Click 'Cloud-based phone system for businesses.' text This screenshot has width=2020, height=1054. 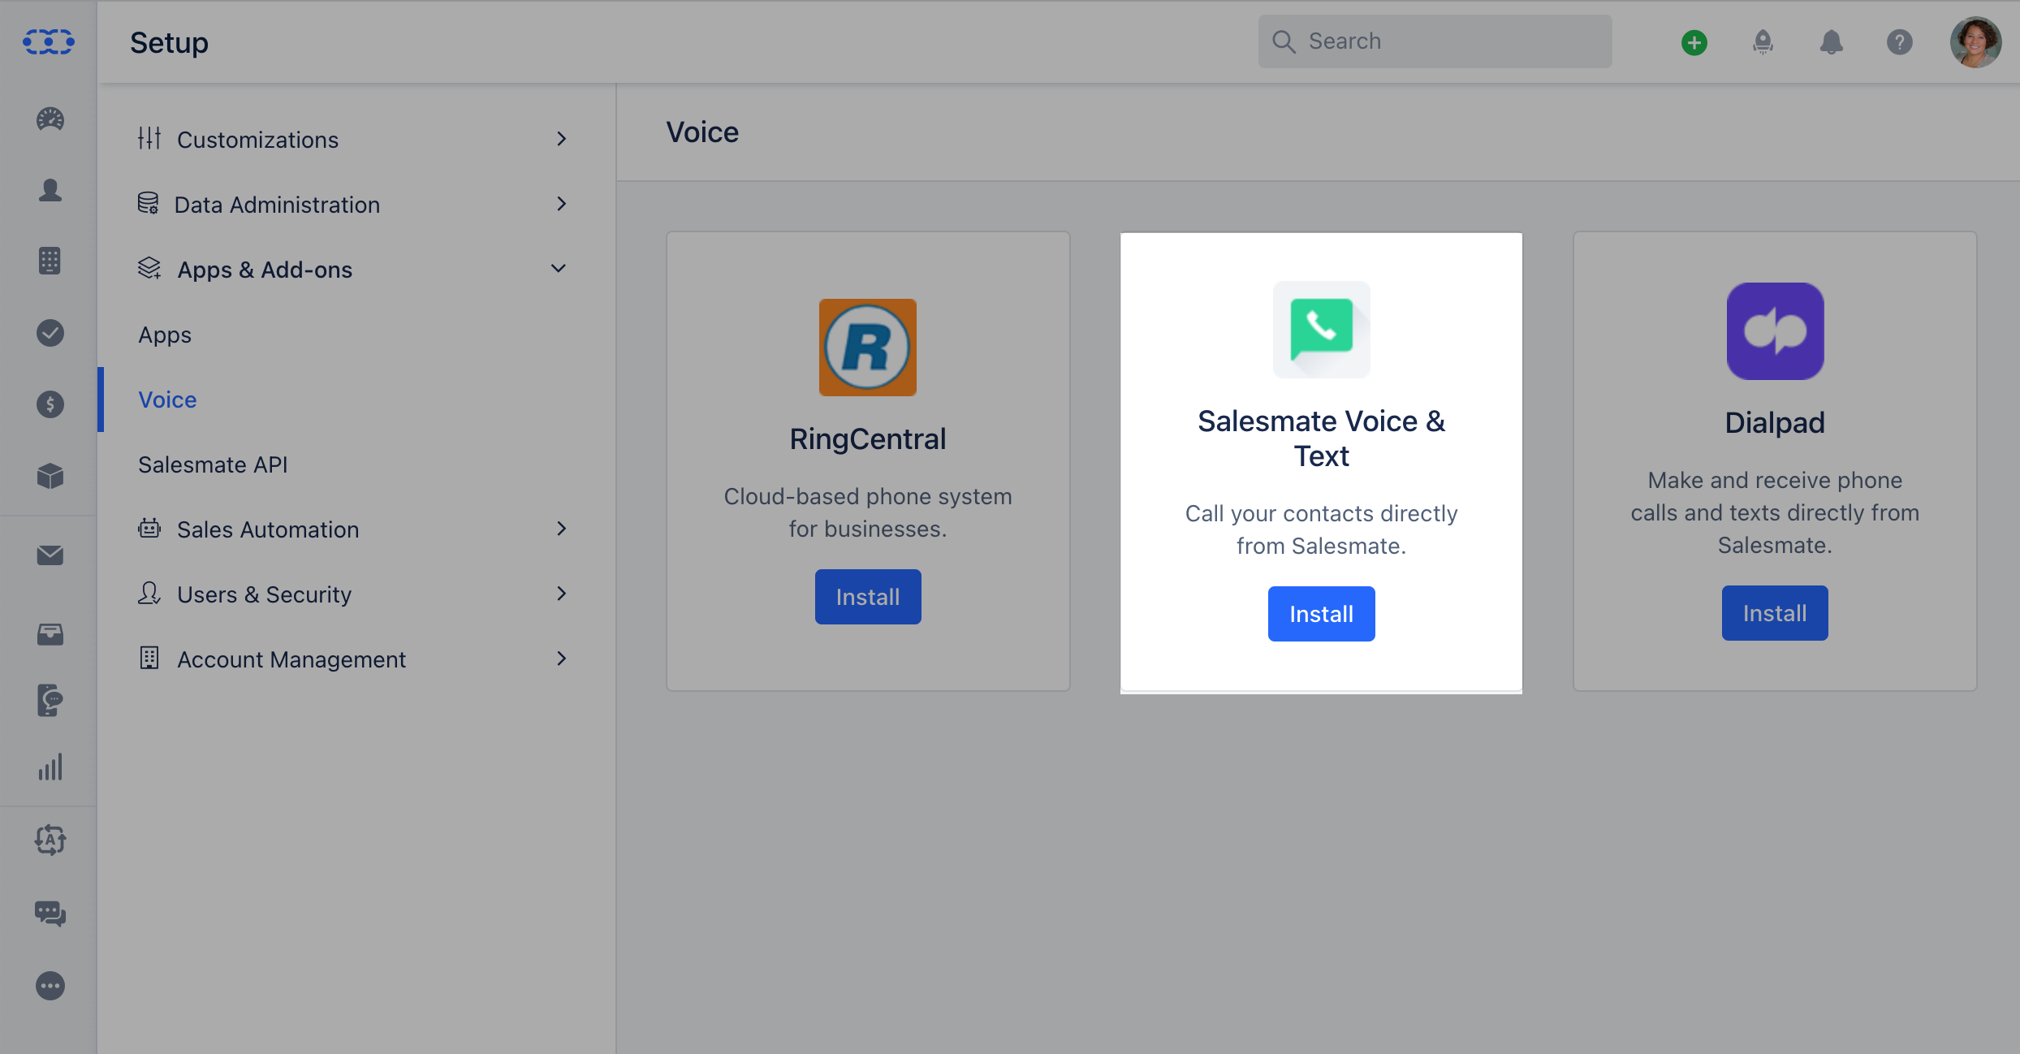(x=868, y=512)
